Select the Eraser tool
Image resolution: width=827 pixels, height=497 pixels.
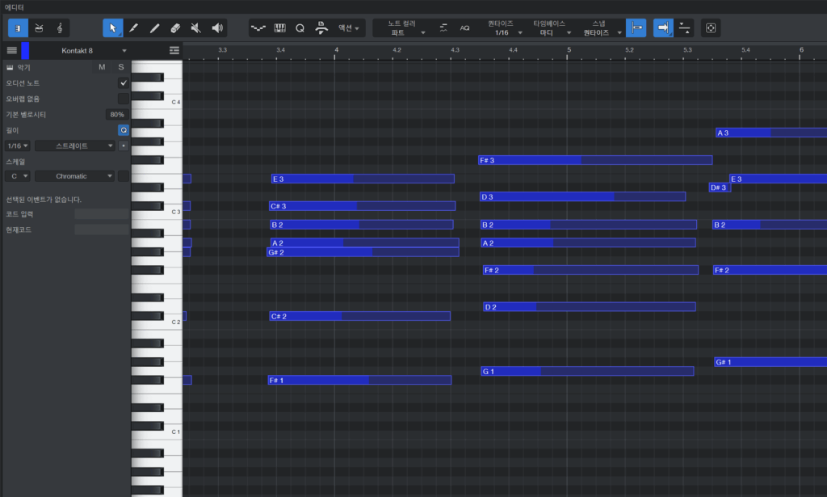pyautogui.click(x=175, y=27)
